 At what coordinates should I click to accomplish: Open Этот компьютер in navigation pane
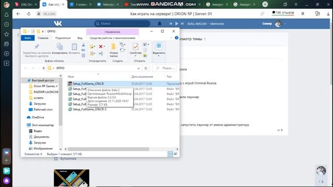(x=43, y=125)
